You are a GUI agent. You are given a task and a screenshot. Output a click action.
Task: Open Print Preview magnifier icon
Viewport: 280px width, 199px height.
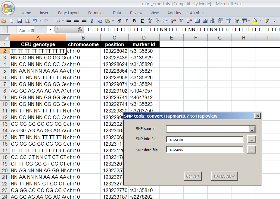click(27, 21)
